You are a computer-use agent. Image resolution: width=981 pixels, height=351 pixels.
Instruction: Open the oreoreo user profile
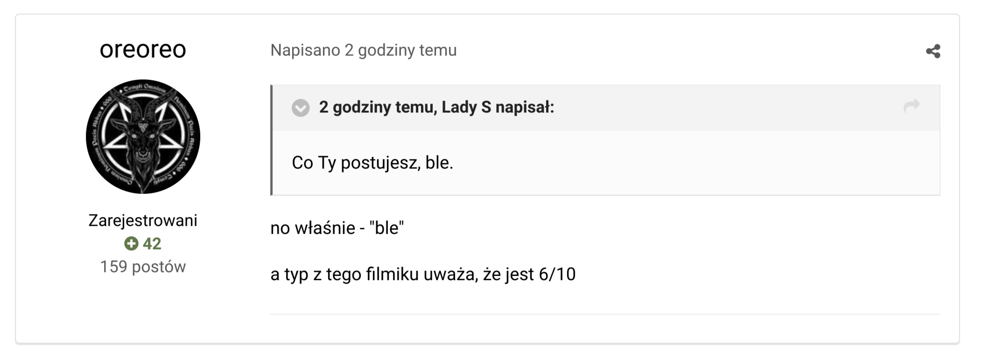point(143,49)
